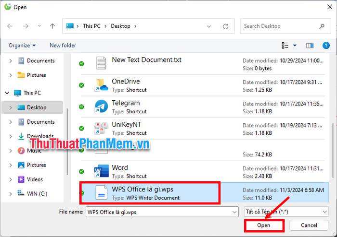The height and width of the screenshot is (237, 337).
Task: Select Pictures under This PC
Action: pos(36,165)
